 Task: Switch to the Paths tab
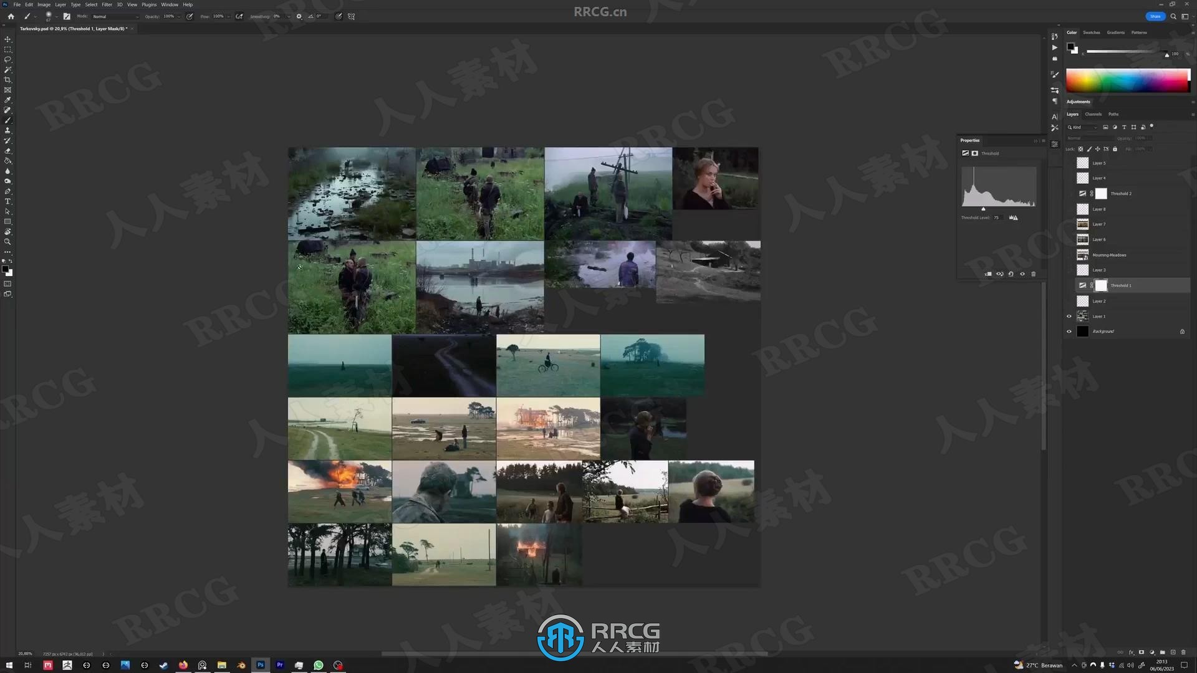(x=1113, y=114)
